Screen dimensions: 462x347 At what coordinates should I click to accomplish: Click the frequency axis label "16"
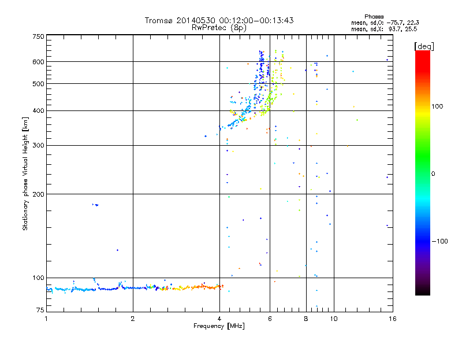393,319
